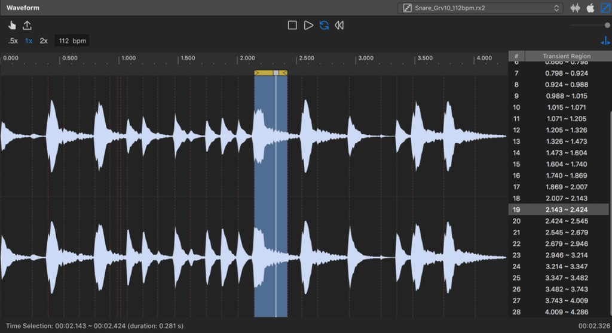612x333 pixels.
Task: Set tempo multiplier to 1x
Action: point(29,41)
